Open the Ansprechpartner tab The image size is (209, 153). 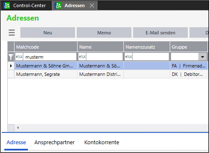pos(54,142)
